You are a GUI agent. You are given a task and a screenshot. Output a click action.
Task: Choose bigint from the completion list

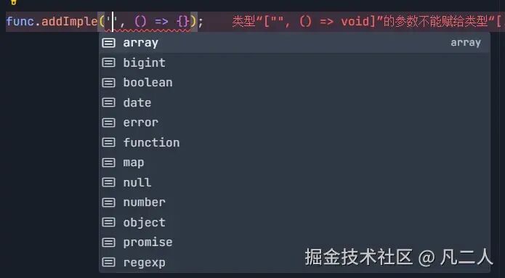point(294,62)
